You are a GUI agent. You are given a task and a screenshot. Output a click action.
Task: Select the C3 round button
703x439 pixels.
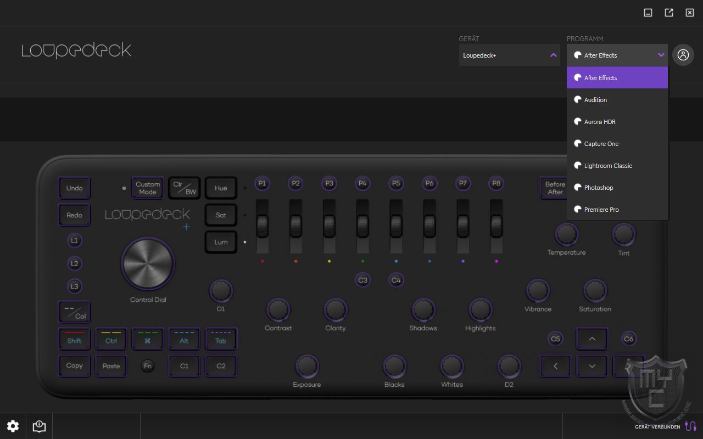[362, 280]
